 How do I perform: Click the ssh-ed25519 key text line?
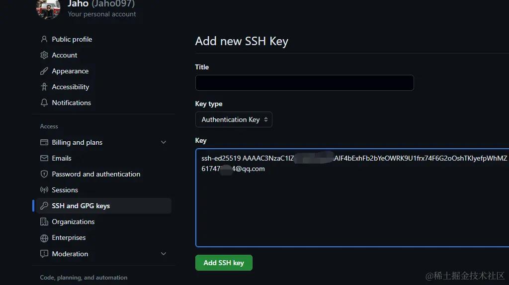pyautogui.click(x=354, y=158)
